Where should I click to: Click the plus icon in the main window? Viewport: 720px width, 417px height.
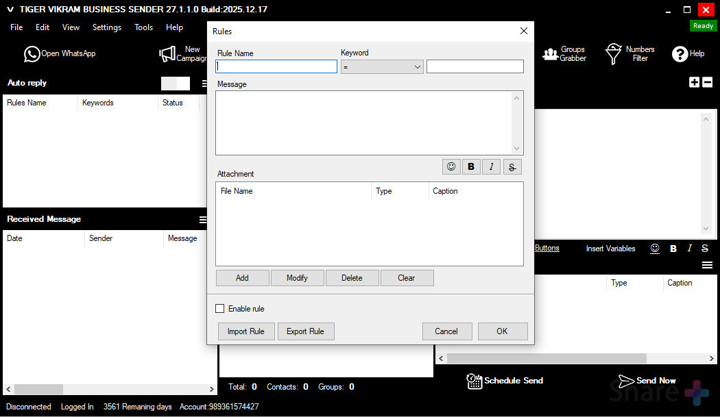(x=694, y=82)
